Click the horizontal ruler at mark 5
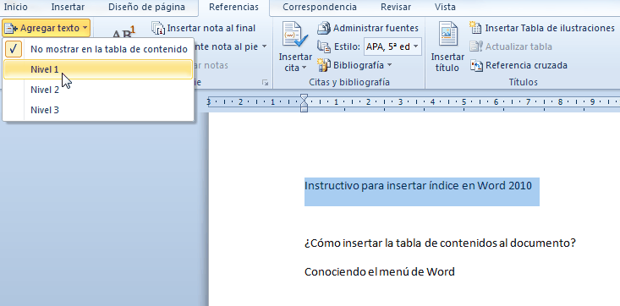The height and width of the screenshot is (306, 620). point(464,102)
